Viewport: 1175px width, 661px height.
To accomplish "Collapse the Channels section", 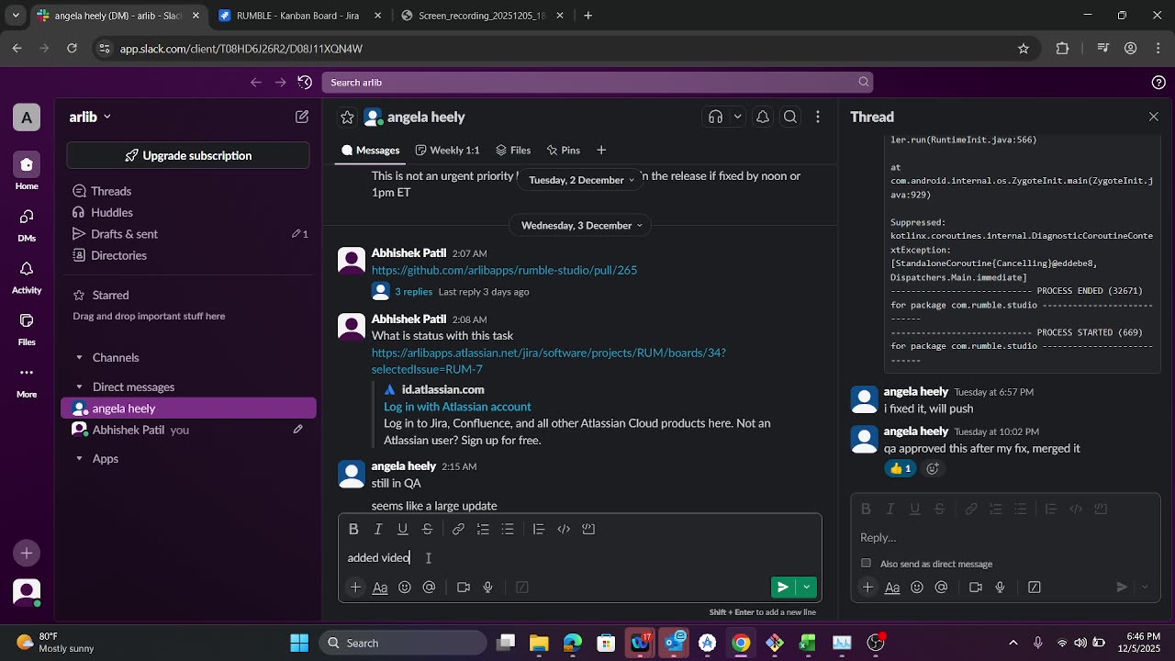I will click(79, 358).
